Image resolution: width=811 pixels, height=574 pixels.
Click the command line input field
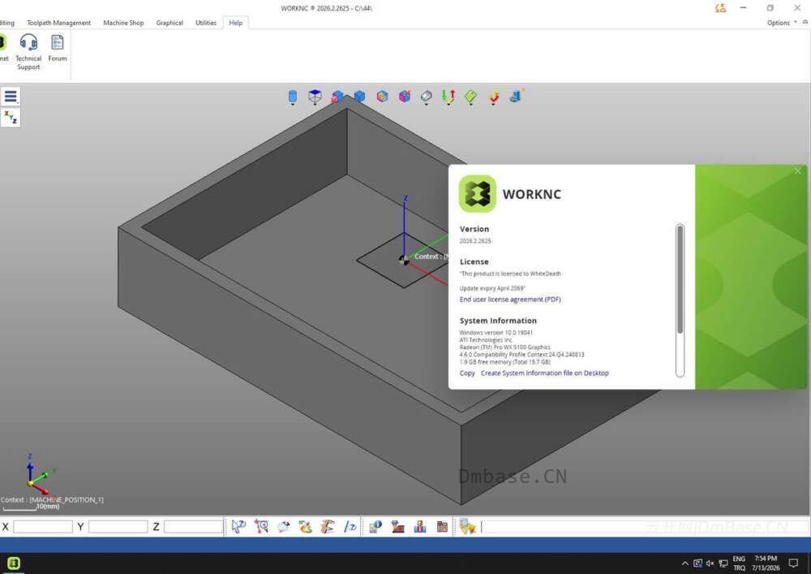click(x=645, y=527)
